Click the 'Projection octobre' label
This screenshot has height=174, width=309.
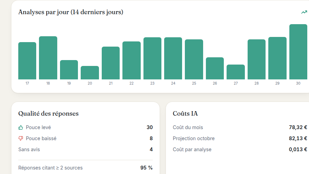coord(194,138)
